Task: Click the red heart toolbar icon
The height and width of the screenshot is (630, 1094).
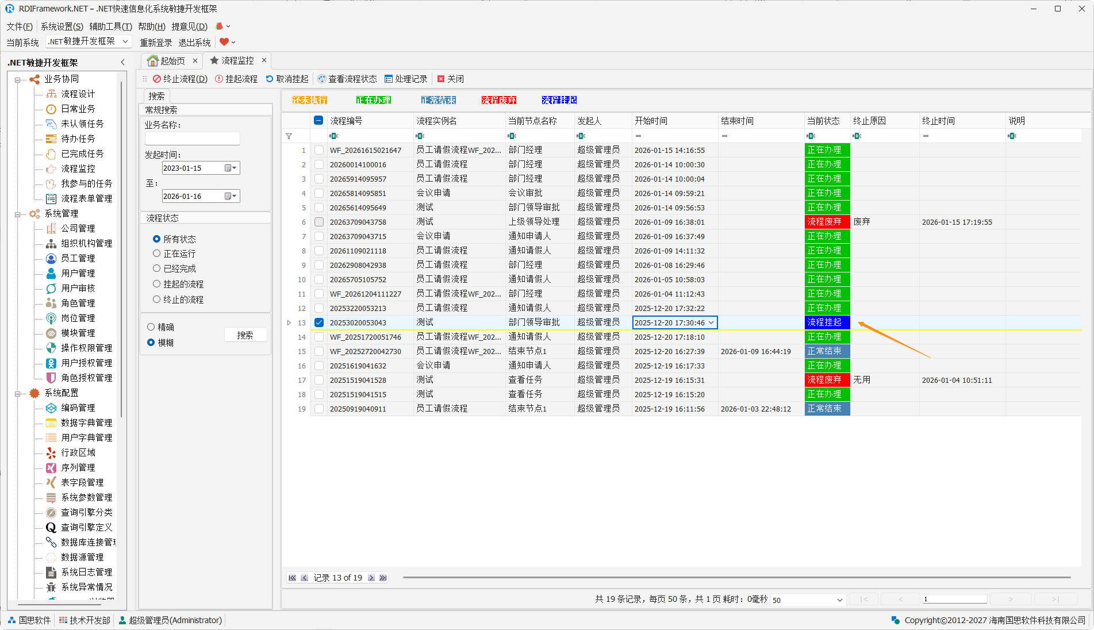Action: (224, 42)
